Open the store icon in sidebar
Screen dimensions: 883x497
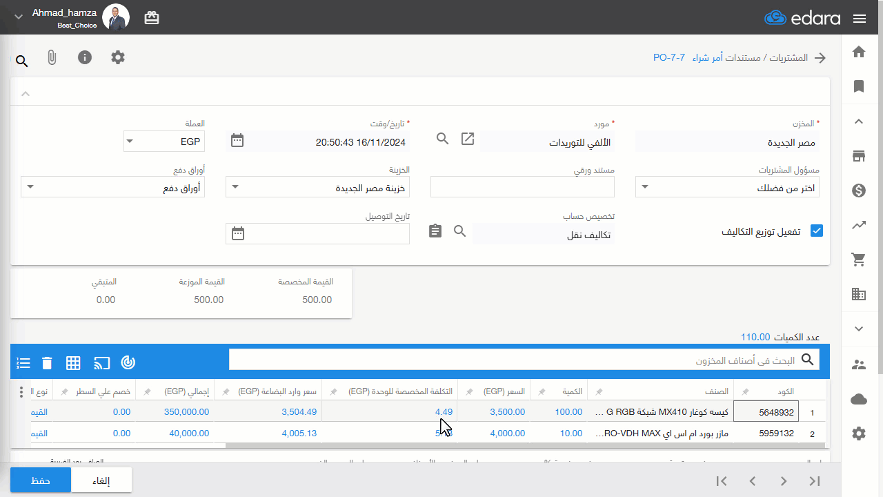click(x=859, y=156)
